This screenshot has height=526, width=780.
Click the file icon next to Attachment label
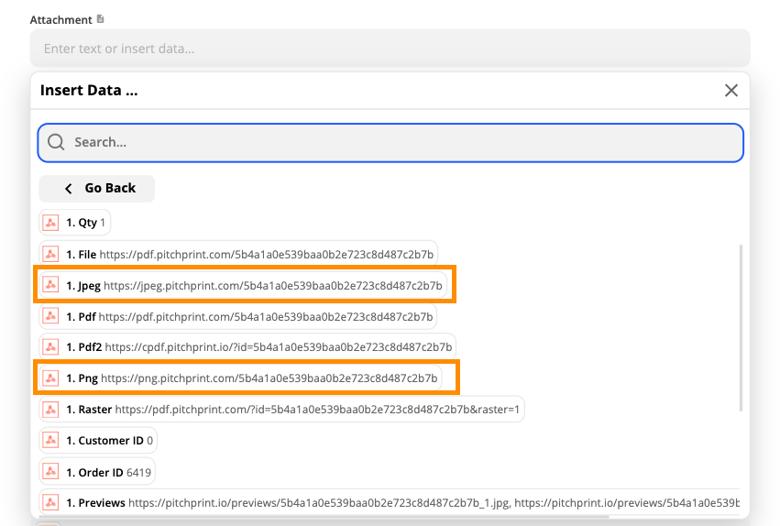(101, 19)
